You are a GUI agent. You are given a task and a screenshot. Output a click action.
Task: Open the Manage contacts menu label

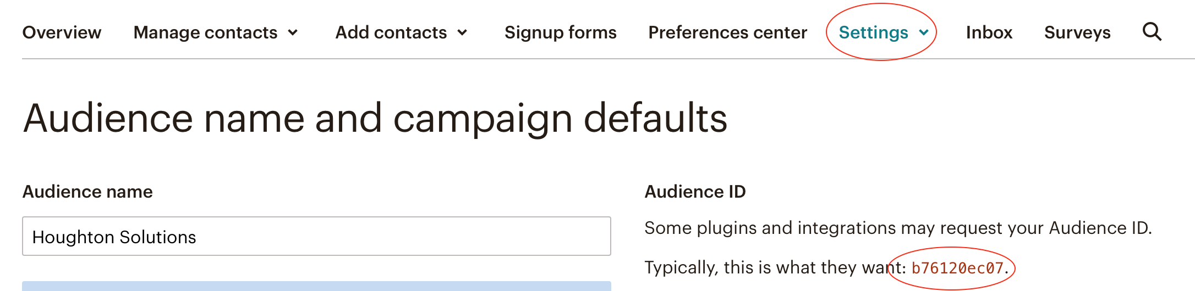pos(205,32)
